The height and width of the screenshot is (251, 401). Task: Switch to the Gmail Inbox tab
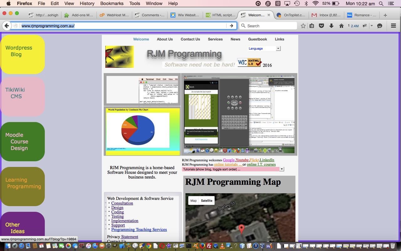(x=326, y=15)
